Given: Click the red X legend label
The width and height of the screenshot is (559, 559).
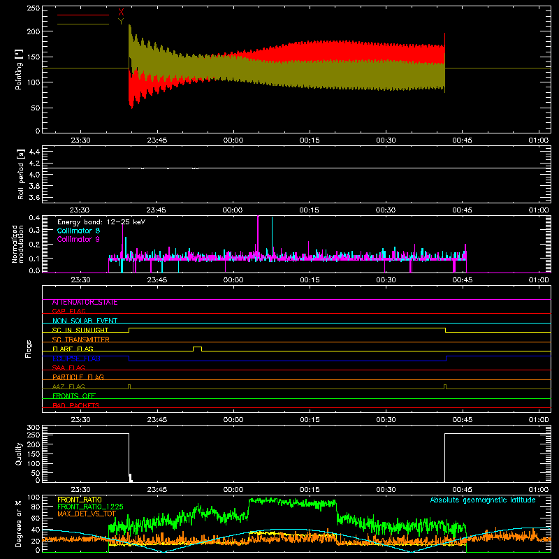Looking at the screenshot, I should click(x=121, y=12).
